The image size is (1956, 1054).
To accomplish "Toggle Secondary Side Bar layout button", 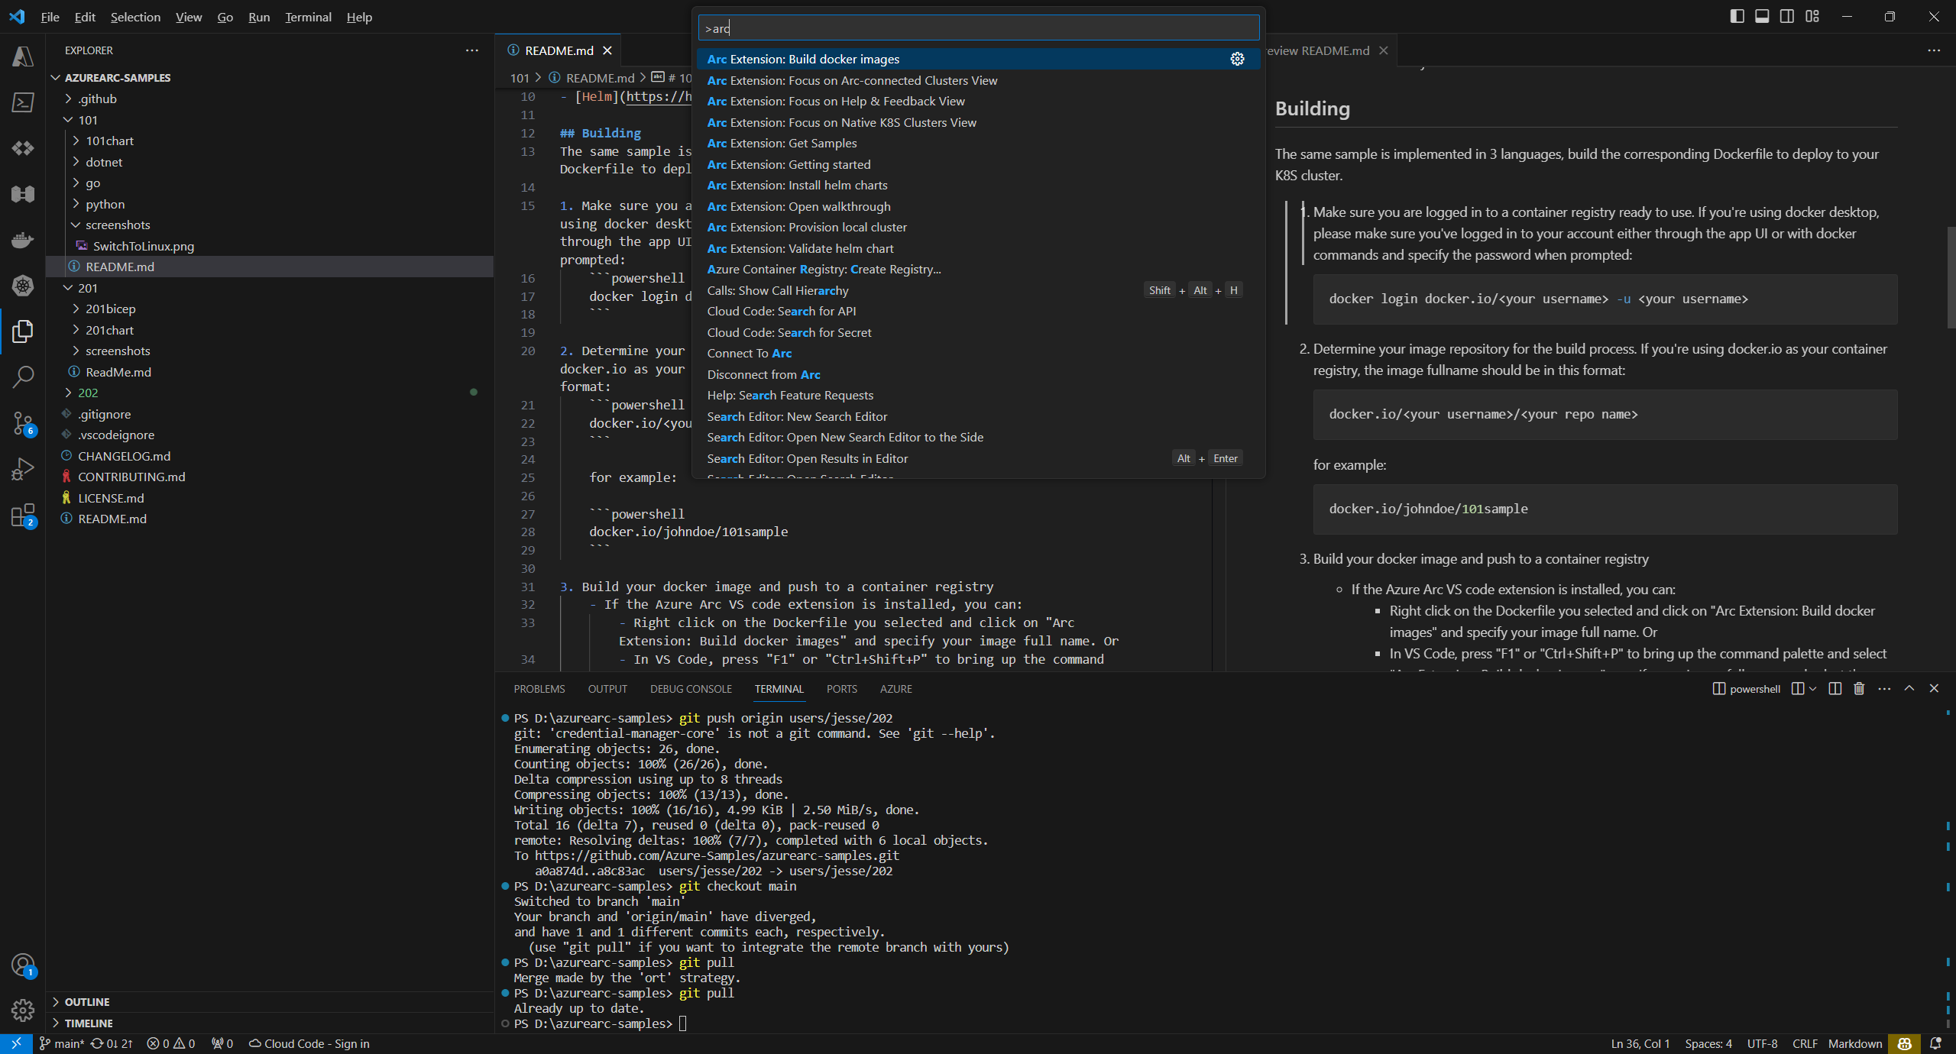I will [1787, 16].
